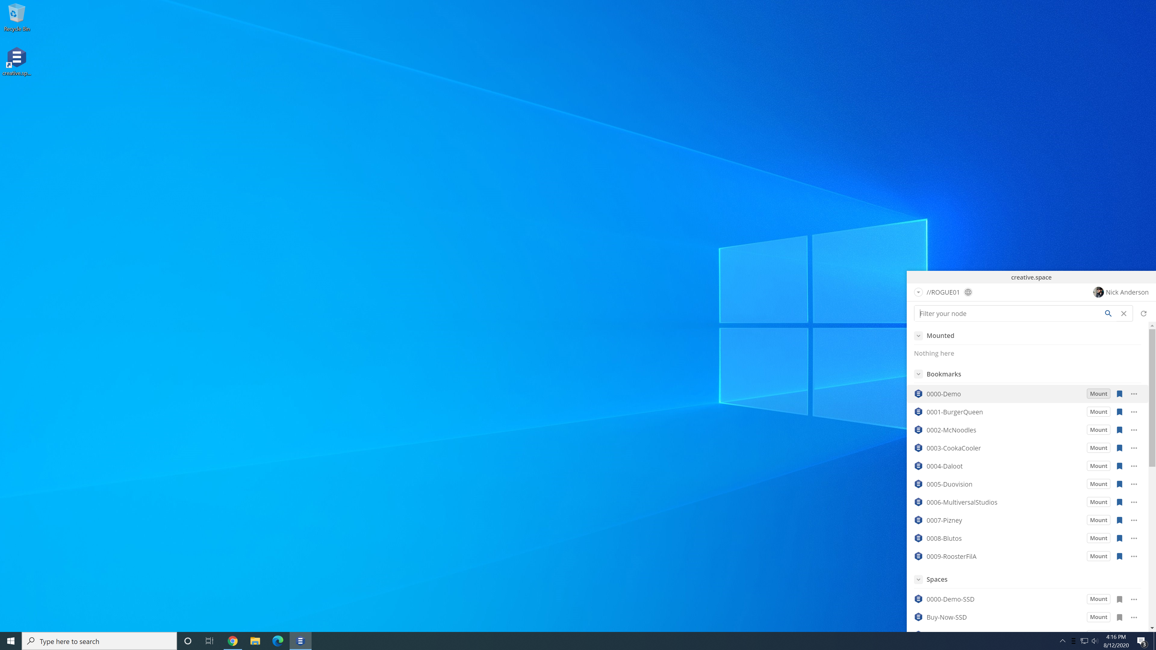Viewport: 1156px width, 650px height.
Task: Show hidden system tray icons
Action: (1062, 641)
